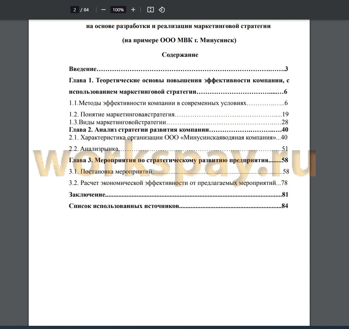Click the 'Содержание' heading
The image size is (349, 329).
[180, 55]
